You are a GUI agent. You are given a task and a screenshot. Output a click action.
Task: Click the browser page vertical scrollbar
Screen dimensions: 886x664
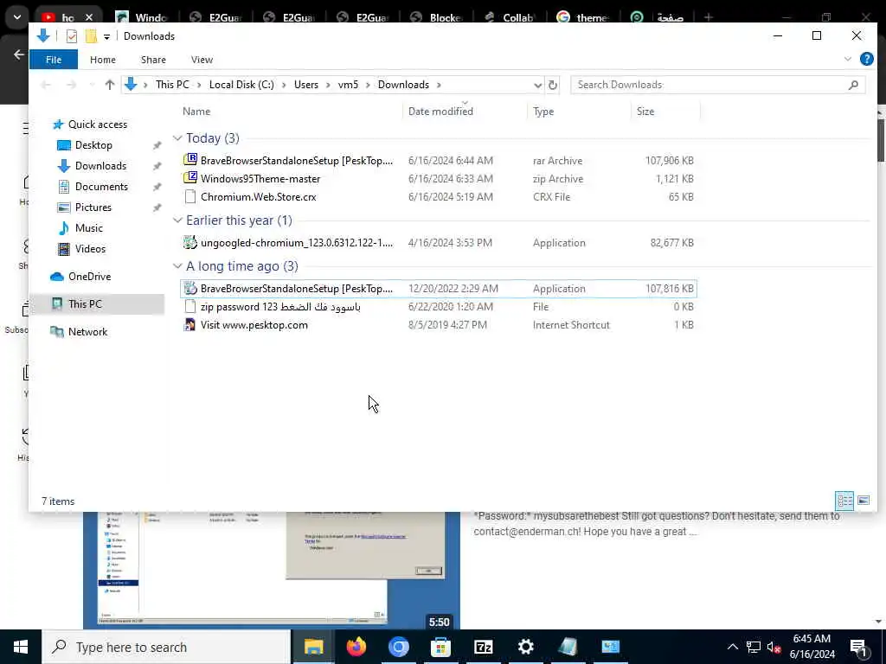point(881,139)
